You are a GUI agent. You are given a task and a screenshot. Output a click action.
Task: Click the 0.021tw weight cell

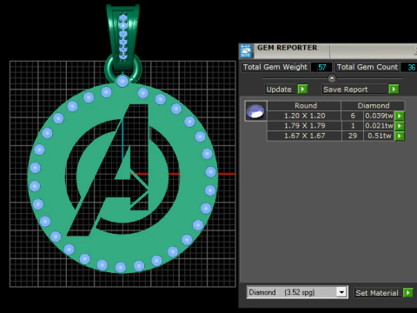click(x=379, y=126)
